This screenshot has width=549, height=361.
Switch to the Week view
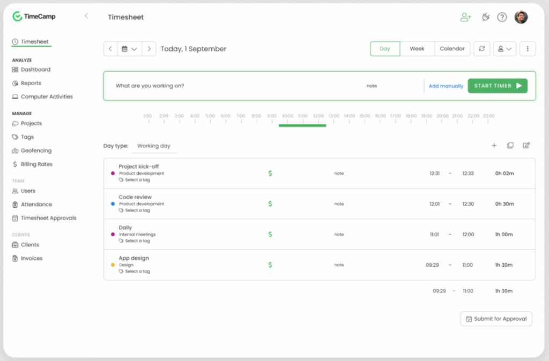(x=417, y=49)
